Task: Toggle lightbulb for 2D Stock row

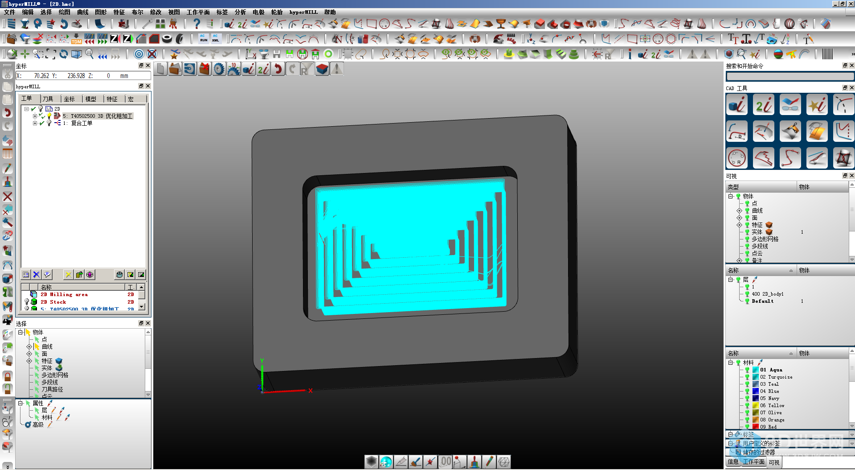Action: [27, 302]
